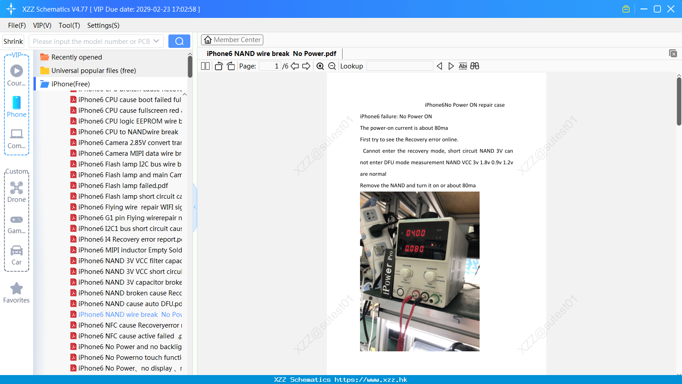Toggle two-page view icon
This screenshot has height=384, width=682.
(x=205, y=66)
